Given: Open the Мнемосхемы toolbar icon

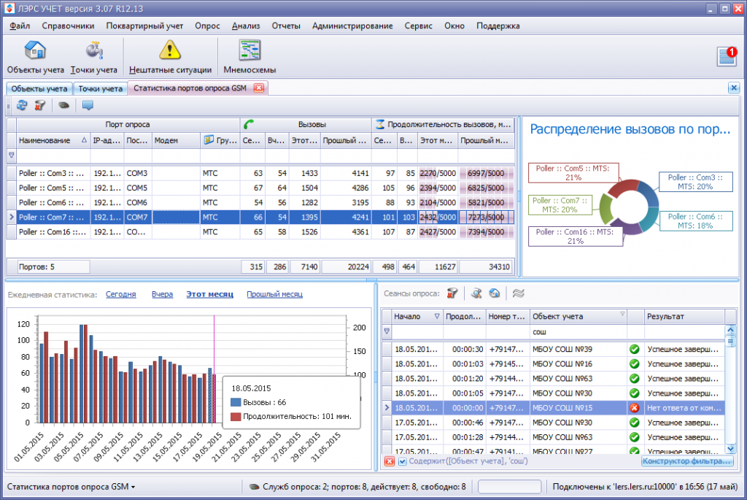Looking at the screenshot, I should (249, 50).
